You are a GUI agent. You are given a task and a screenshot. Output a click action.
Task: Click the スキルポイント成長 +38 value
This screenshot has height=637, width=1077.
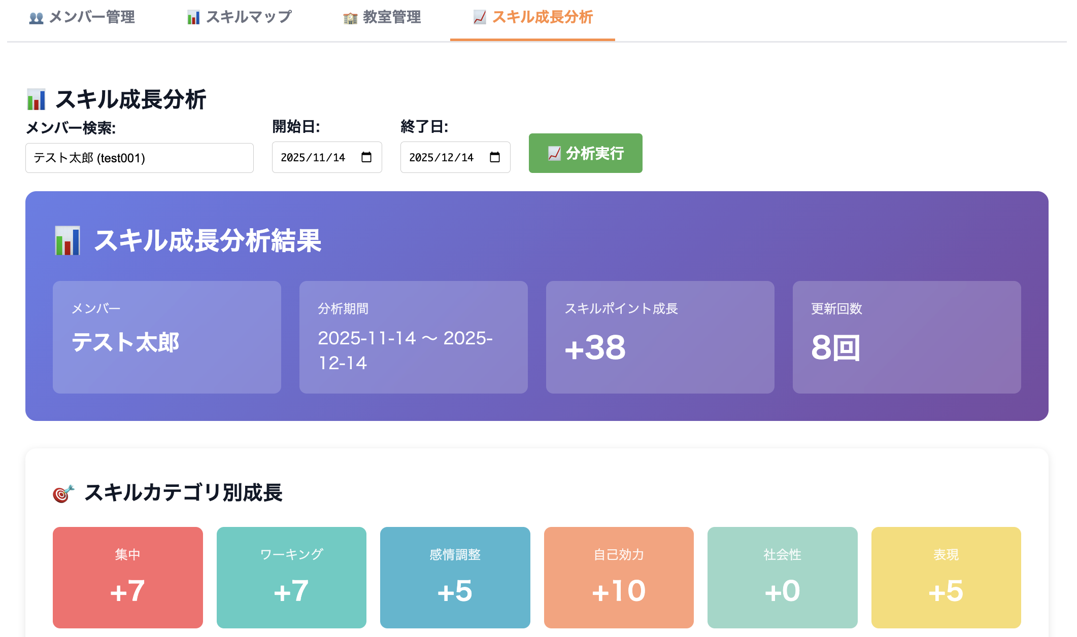tap(595, 348)
